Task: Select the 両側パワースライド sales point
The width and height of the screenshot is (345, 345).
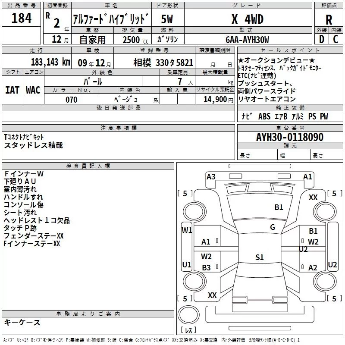Action: click(267, 91)
